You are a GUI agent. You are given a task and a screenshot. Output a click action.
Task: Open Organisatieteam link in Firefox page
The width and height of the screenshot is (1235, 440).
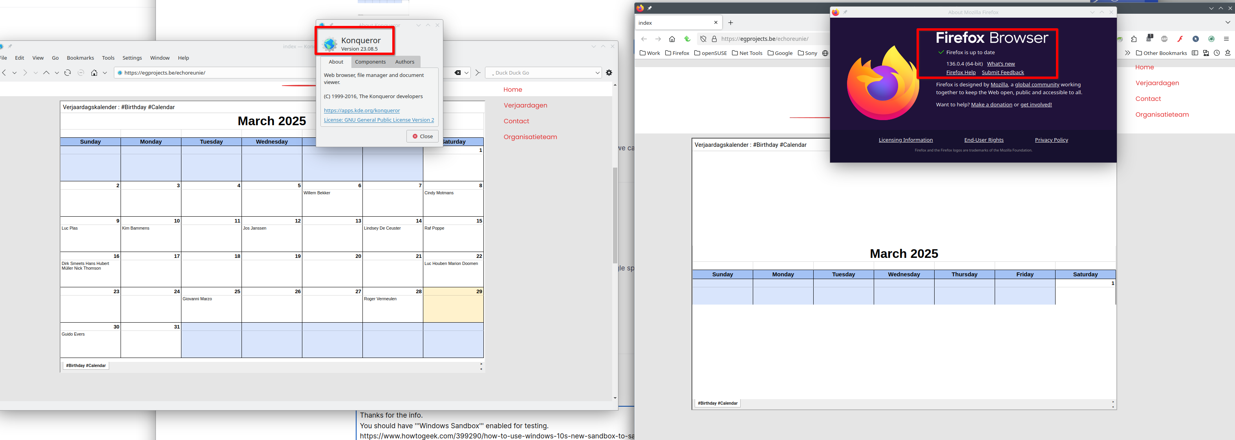[x=1162, y=115]
